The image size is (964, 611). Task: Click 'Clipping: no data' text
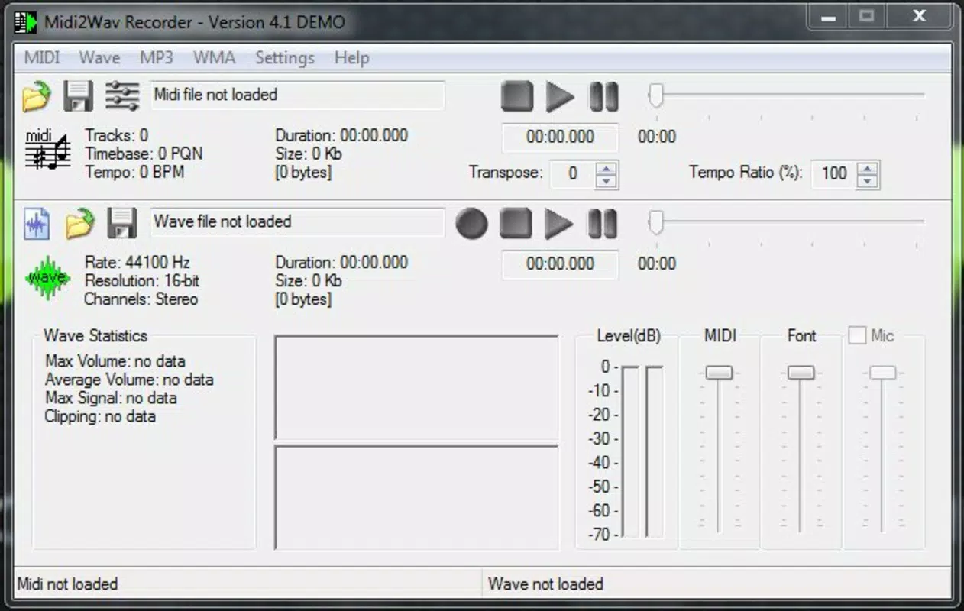coord(100,417)
